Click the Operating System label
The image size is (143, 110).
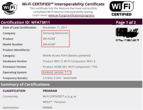pyautogui.click(x=15, y=72)
